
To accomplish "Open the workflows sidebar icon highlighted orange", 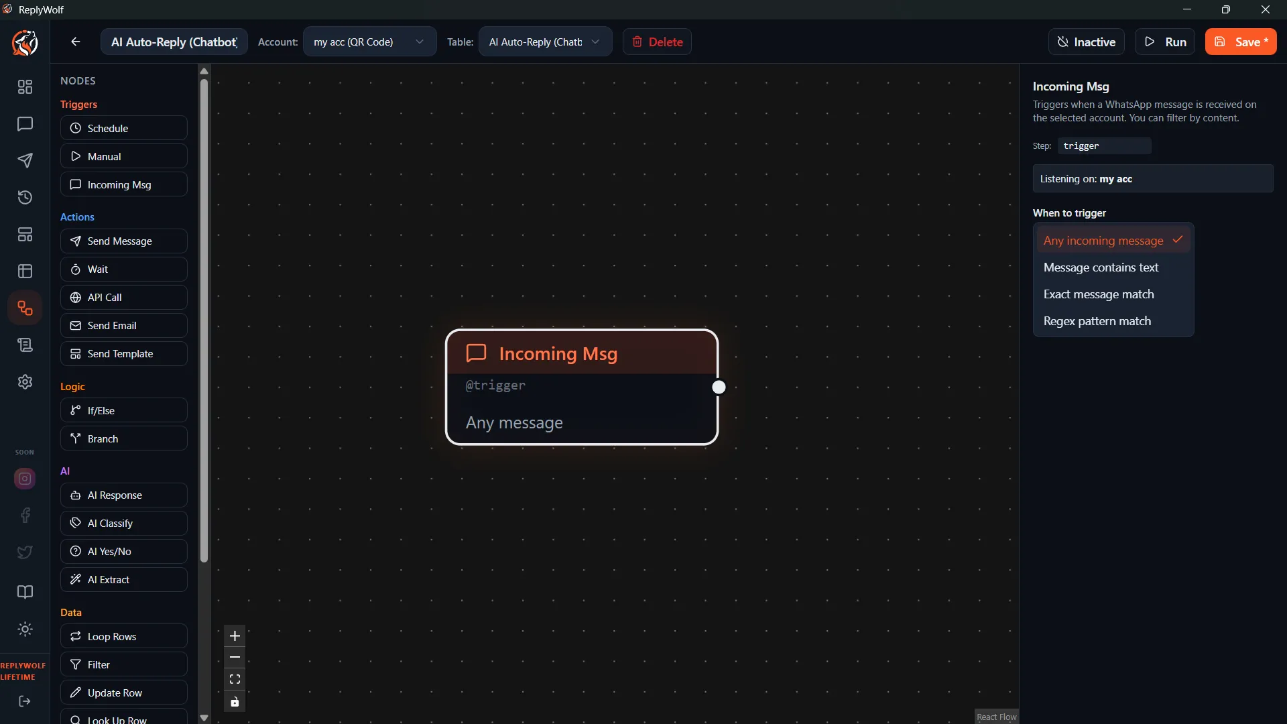I will pyautogui.click(x=25, y=308).
